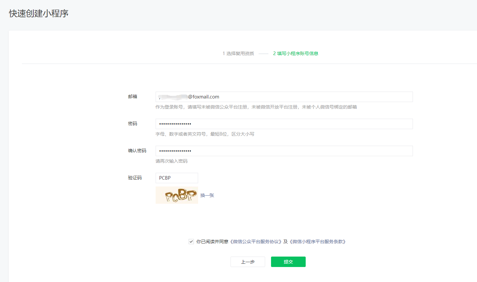
Task: Click the 请再次输入密码 hint text
Action: pyautogui.click(x=171, y=161)
